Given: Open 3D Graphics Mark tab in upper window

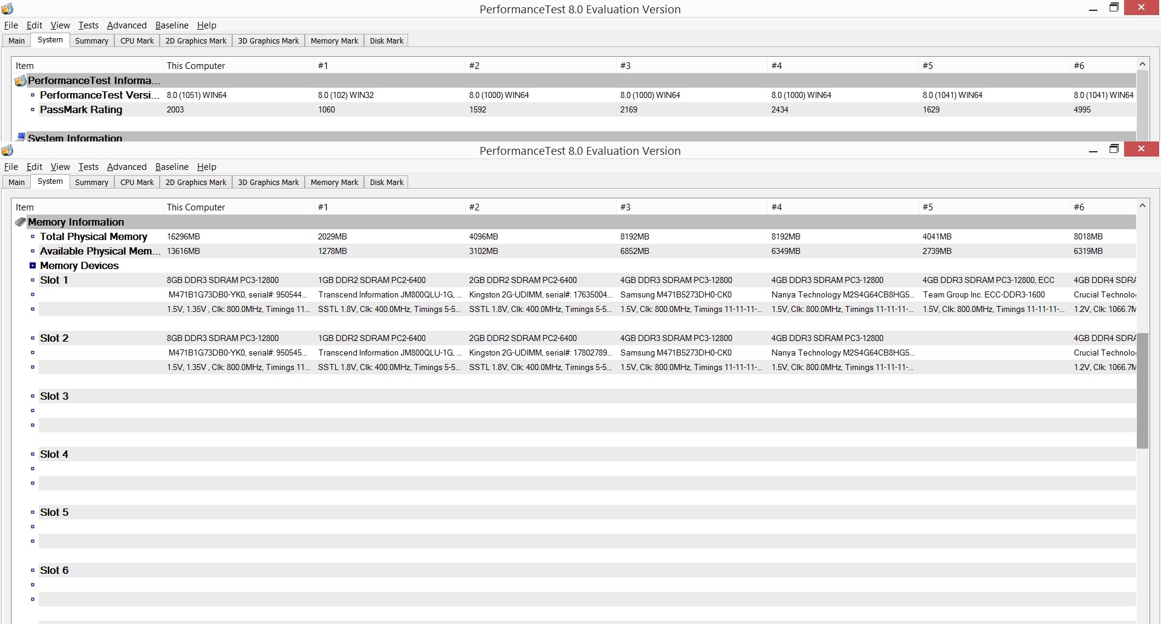Looking at the screenshot, I should [268, 41].
